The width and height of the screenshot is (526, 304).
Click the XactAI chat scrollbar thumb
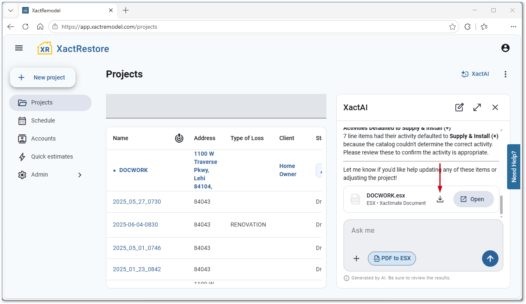(x=501, y=204)
